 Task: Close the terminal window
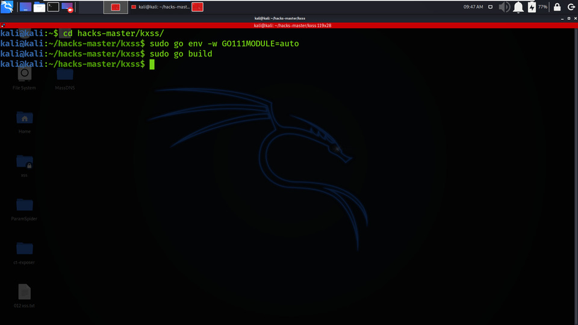(x=575, y=19)
